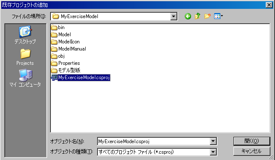The width and height of the screenshot is (275, 160).
Task: Click the キャンセル button
Action: click(251, 151)
